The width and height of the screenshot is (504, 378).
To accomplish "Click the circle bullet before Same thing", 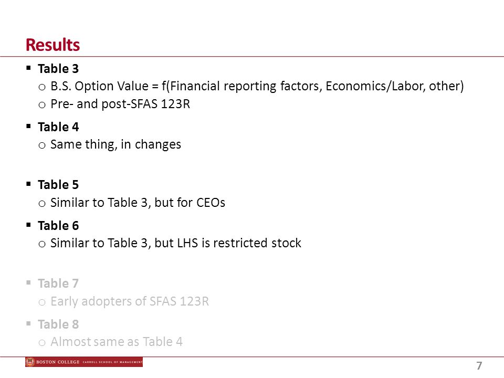I will tap(42, 145).
